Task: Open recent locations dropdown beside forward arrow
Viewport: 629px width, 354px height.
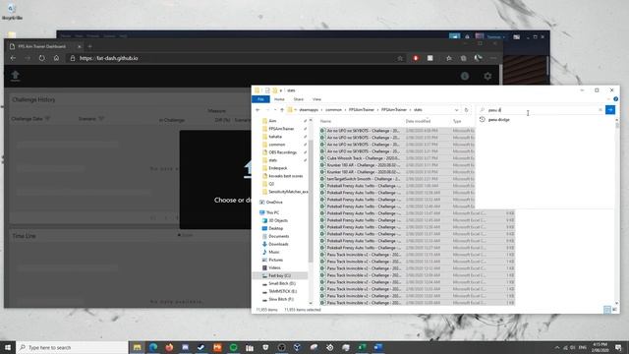Action: click(x=275, y=109)
